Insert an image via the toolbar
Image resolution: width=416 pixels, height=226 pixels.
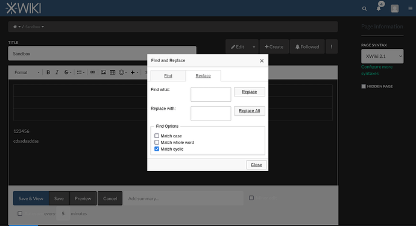tap(103, 72)
